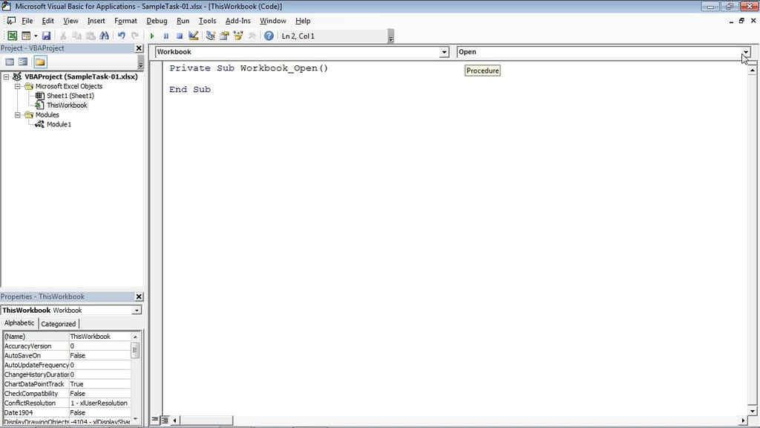
Task: Select ThisWorkbook in project tree
Action: coord(67,106)
